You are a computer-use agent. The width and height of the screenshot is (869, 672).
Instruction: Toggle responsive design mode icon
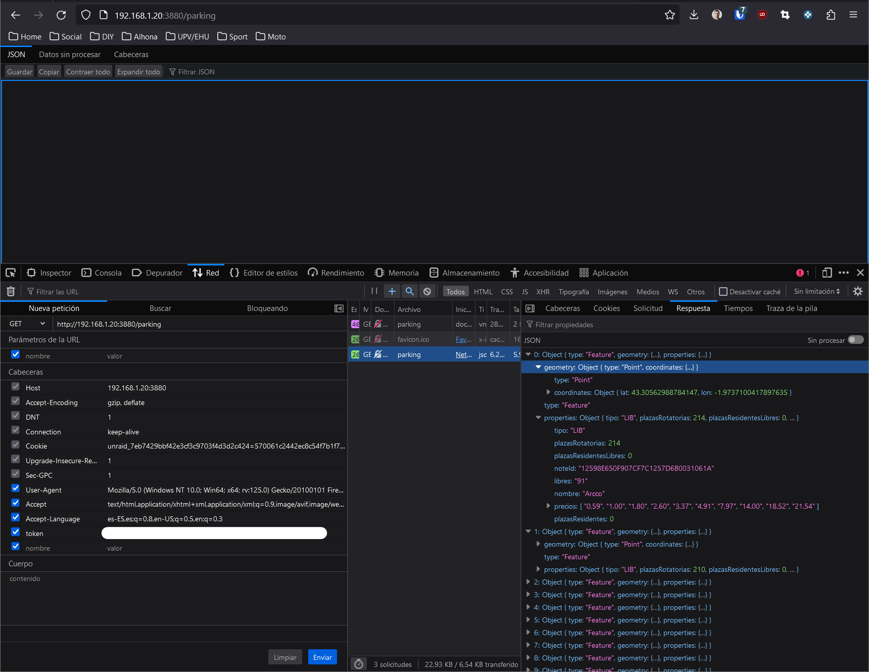coord(827,273)
